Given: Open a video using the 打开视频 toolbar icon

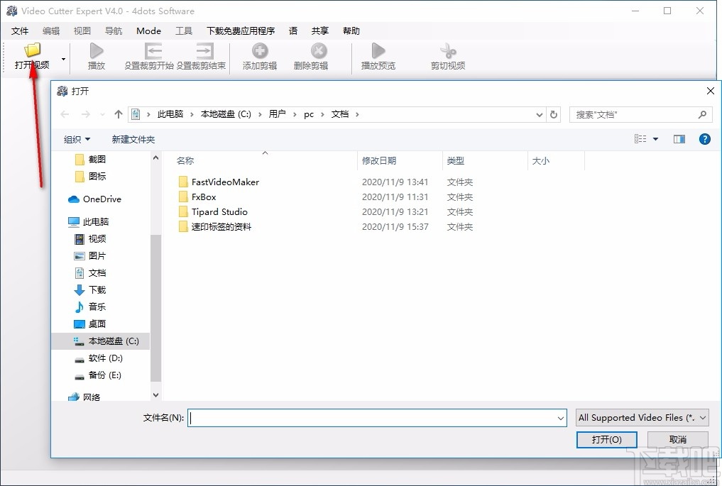Looking at the screenshot, I should pyautogui.click(x=32, y=51).
